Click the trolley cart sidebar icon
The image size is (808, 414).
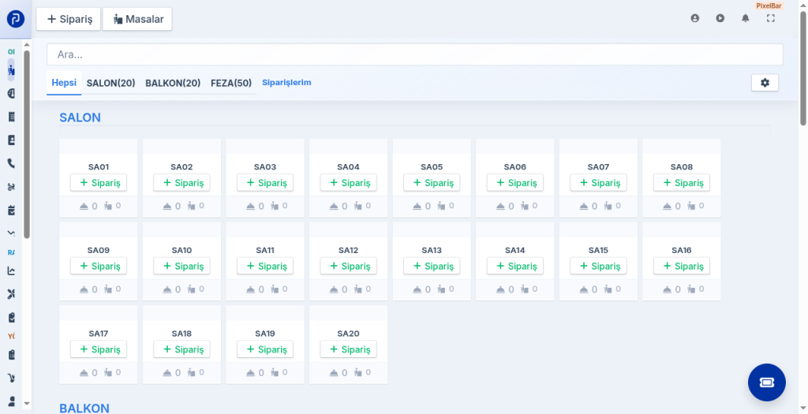pos(11,378)
